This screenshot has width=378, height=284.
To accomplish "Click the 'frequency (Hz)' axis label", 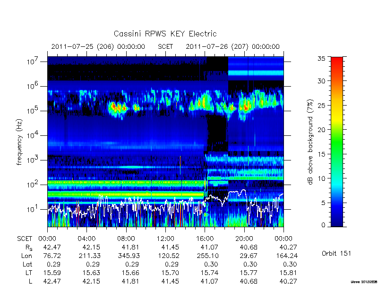I will [19, 142].
